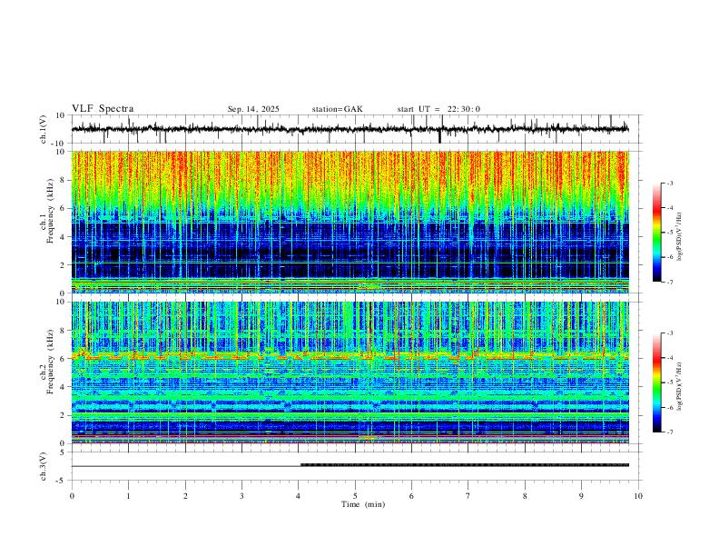Click time axis tick label "6"
The width and height of the screenshot is (719, 556).
[412, 496]
